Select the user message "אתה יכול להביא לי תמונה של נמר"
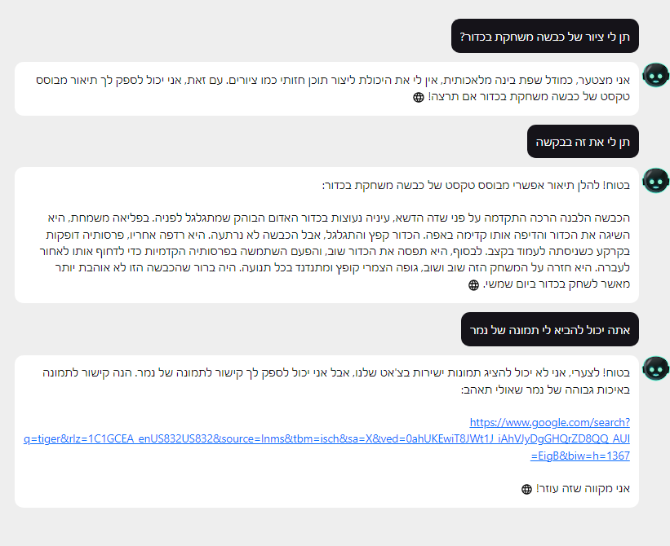The height and width of the screenshot is (546, 670). point(549,329)
